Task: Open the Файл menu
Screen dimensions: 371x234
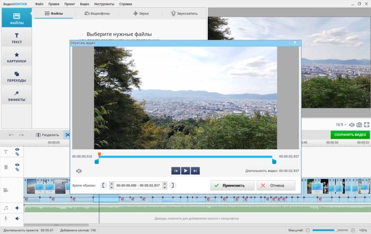Action: pyautogui.click(x=39, y=4)
